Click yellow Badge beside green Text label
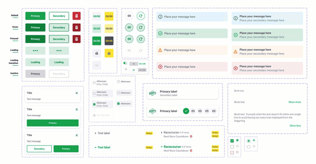The width and height of the screenshot is (316, 164). pos(149,147)
